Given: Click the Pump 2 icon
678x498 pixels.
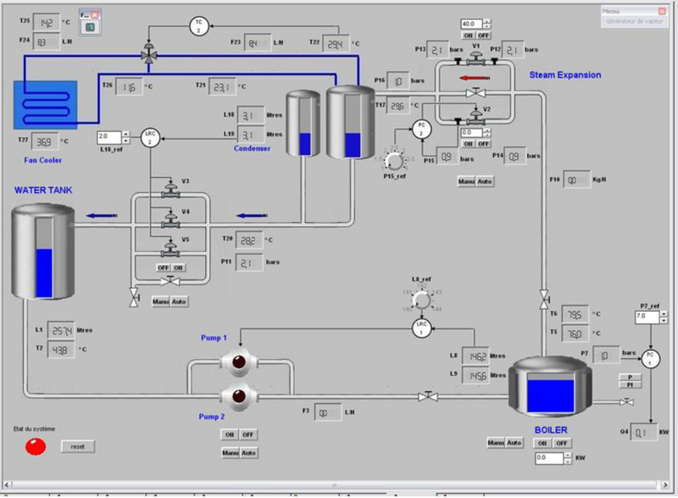Looking at the screenshot, I should pos(238,395).
